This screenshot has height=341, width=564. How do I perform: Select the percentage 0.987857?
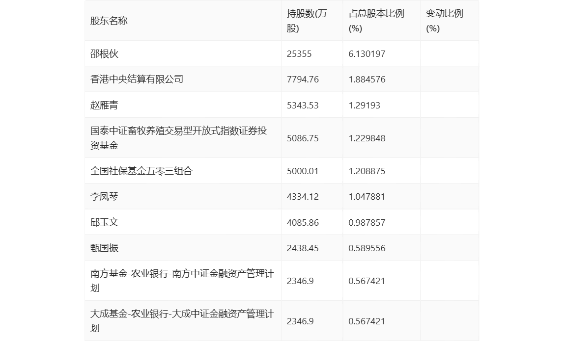[x=367, y=222]
